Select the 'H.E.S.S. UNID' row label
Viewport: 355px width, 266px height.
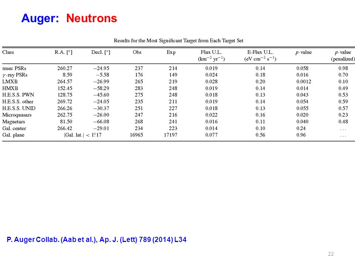[19, 108]
